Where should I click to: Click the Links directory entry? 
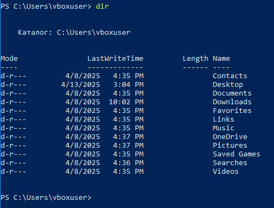pyautogui.click(x=224, y=119)
